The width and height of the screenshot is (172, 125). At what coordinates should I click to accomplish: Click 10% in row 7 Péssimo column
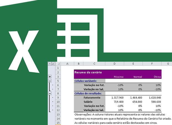[x=121, y=89]
